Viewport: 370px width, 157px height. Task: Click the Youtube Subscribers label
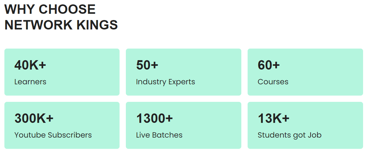click(x=53, y=135)
